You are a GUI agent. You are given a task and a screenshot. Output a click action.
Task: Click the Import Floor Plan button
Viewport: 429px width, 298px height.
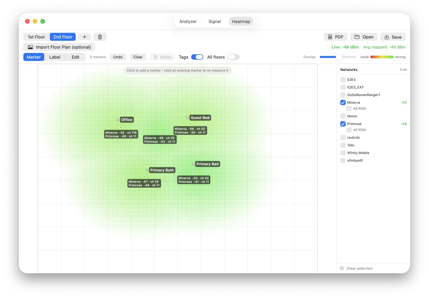(59, 47)
